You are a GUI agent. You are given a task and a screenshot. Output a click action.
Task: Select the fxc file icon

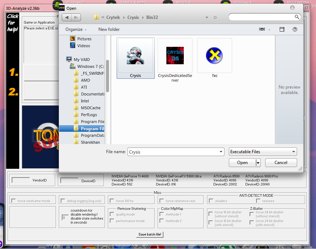(214, 56)
